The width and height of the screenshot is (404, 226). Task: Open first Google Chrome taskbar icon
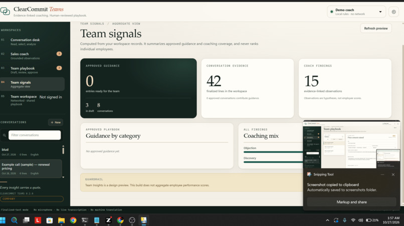(73, 220)
